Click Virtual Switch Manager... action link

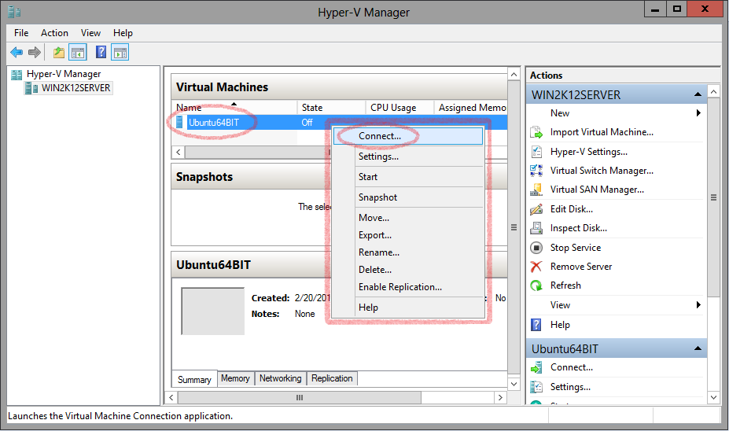[602, 171]
